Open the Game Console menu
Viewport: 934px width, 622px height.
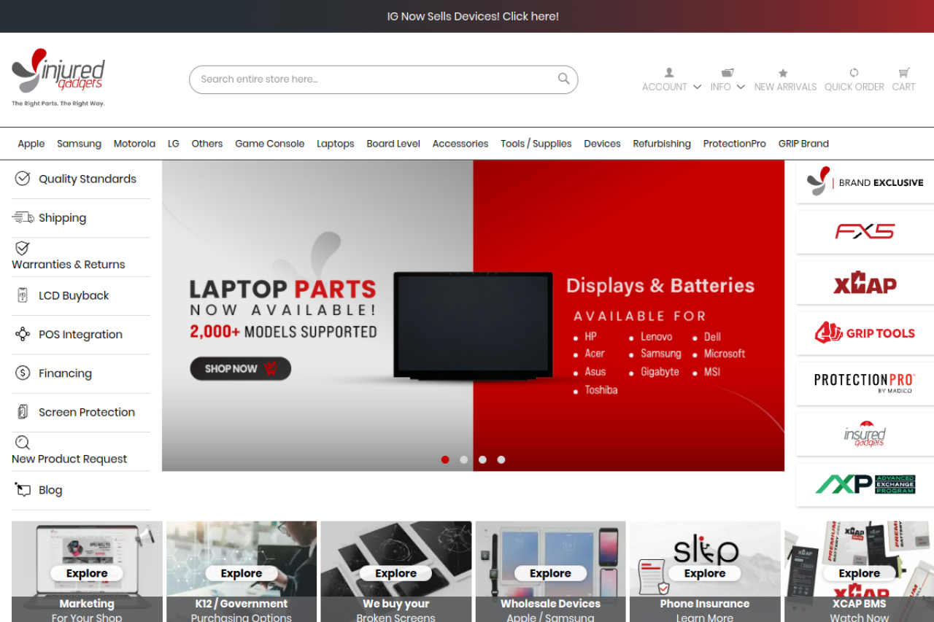click(x=270, y=144)
